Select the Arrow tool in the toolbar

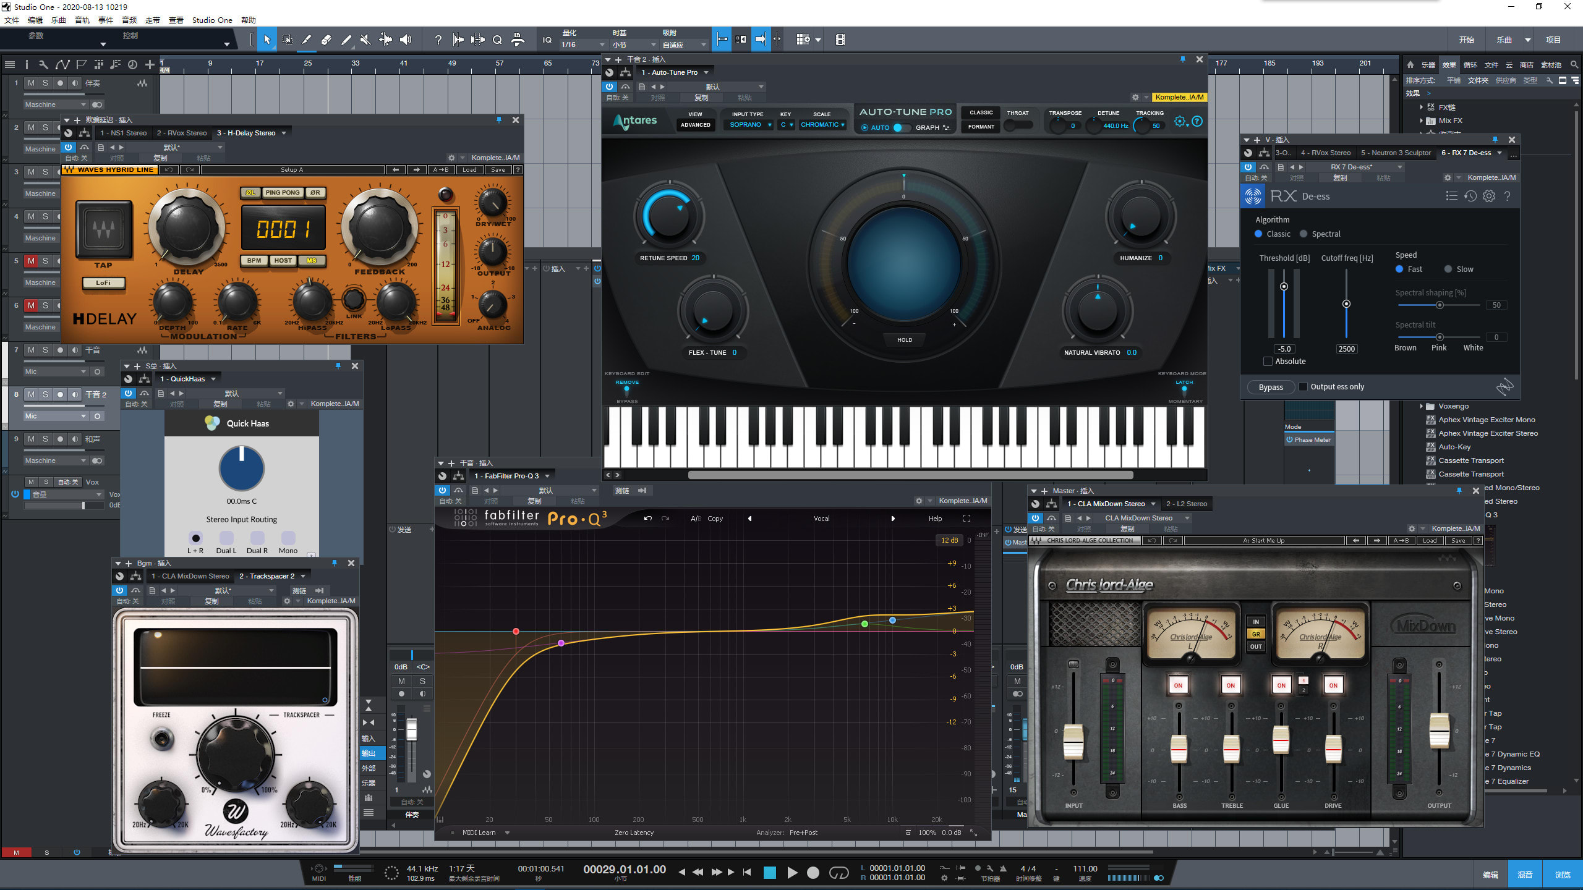coord(267,40)
